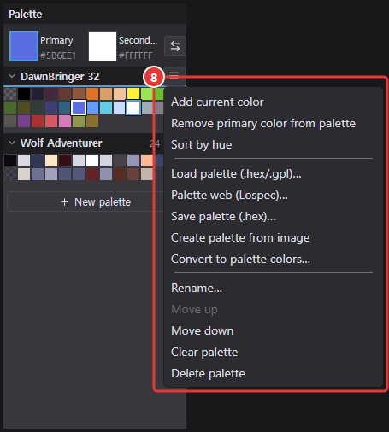This screenshot has height=432, width=389.
Task: Select the cream swatch in Wolf Adventurer
Action: (x=51, y=161)
